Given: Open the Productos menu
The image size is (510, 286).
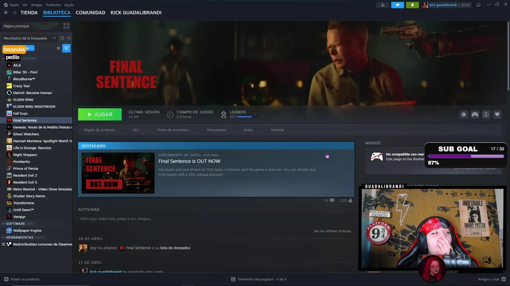Looking at the screenshot, I should pos(53,5).
